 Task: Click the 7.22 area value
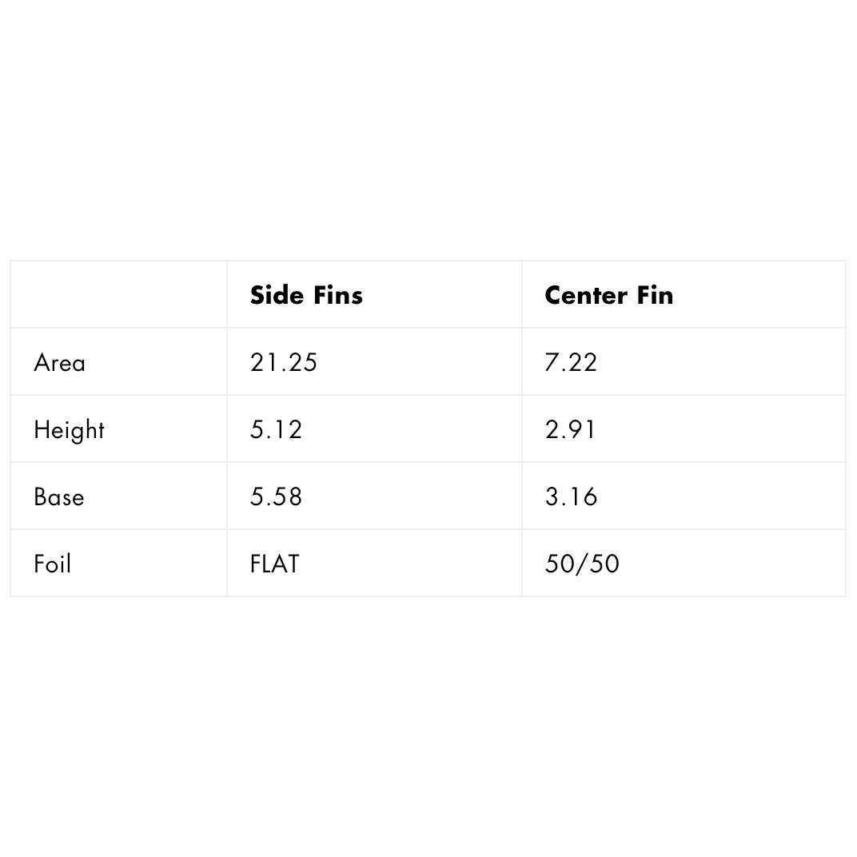(571, 363)
